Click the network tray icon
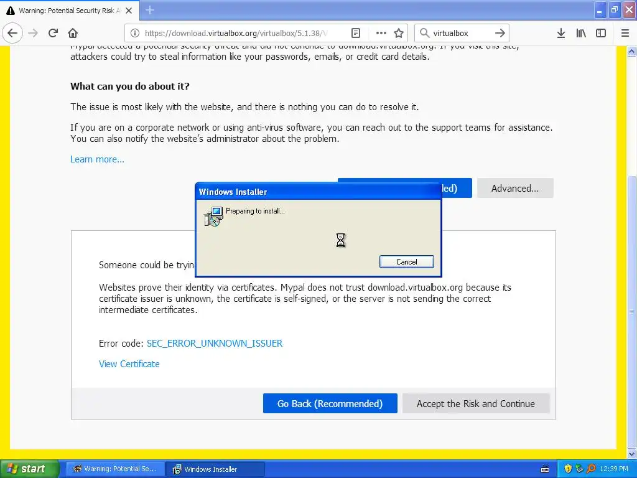Image resolution: width=637 pixels, height=478 pixels. (x=579, y=469)
